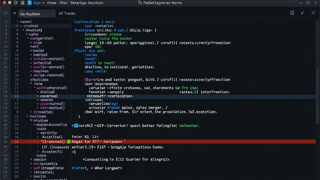Image resolution: width=320 pixels, height=180 pixels.
Task: Open the "Go Aoudees" dropdown
Action: pyautogui.click(x=37, y=14)
